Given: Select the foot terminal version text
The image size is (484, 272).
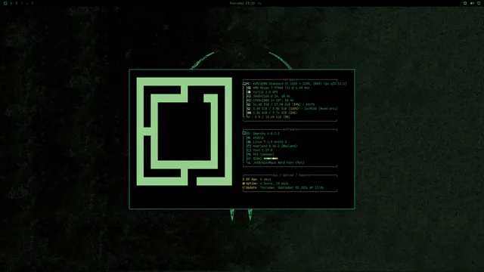Looking at the screenshot, I should (262, 150).
